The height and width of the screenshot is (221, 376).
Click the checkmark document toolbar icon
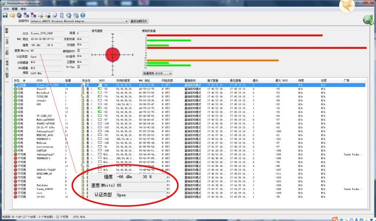(x=55, y=15)
